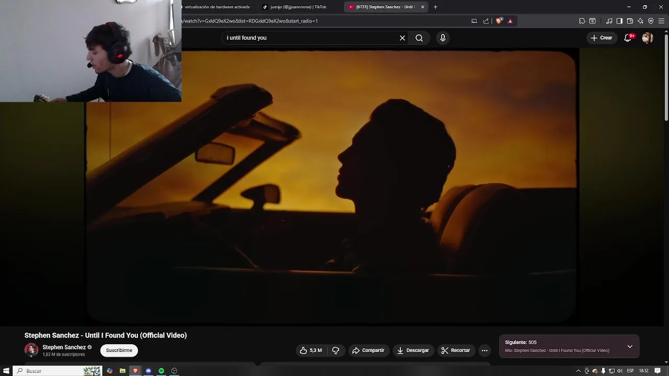This screenshot has height=376, width=669.
Task: Open Leo AI sparkle icon
Action: (x=640, y=21)
